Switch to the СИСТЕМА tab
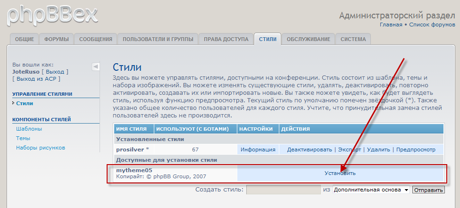The width and height of the screenshot is (460, 208). tap(353, 39)
